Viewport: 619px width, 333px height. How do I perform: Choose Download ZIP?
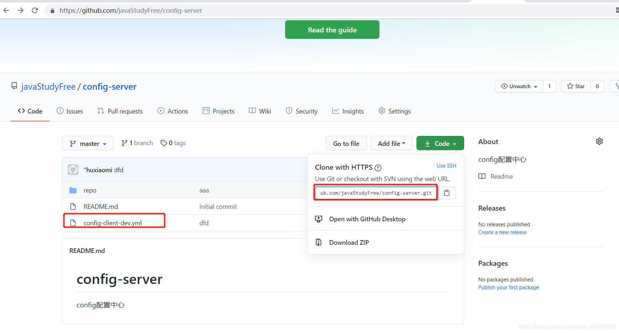[349, 243]
